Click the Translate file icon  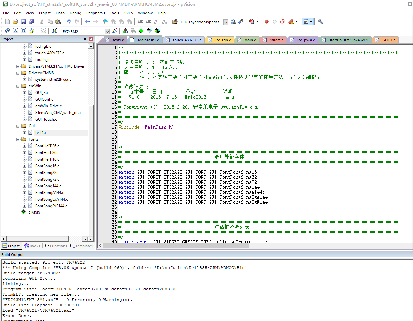tap(7, 31)
